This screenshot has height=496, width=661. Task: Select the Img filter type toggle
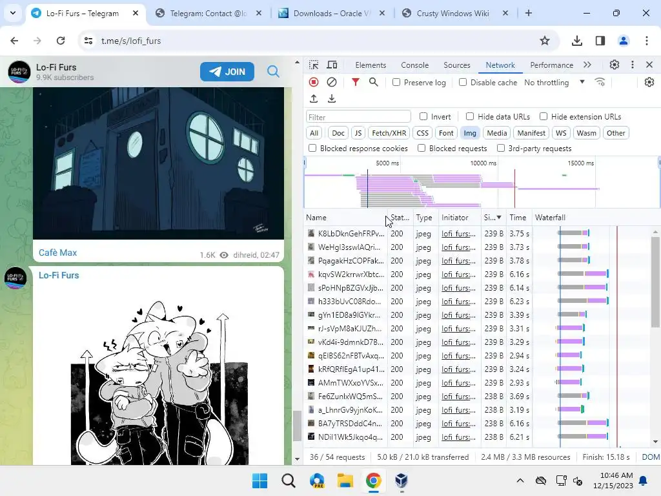tap(470, 133)
